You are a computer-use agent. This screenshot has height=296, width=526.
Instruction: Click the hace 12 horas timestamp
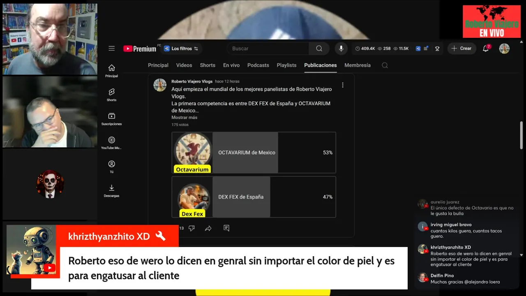point(227,81)
